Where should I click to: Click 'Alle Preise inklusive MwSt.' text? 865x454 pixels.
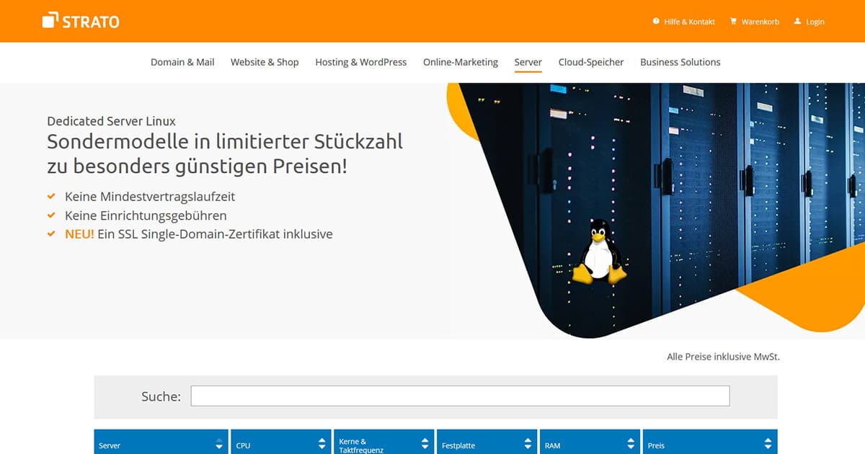(724, 356)
